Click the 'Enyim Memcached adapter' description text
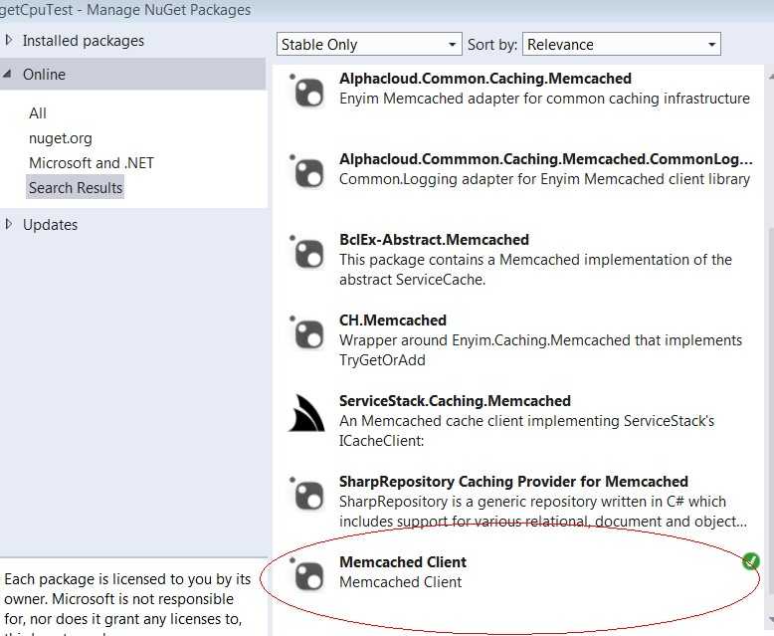Screen dimensions: 774x636 (x=544, y=99)
